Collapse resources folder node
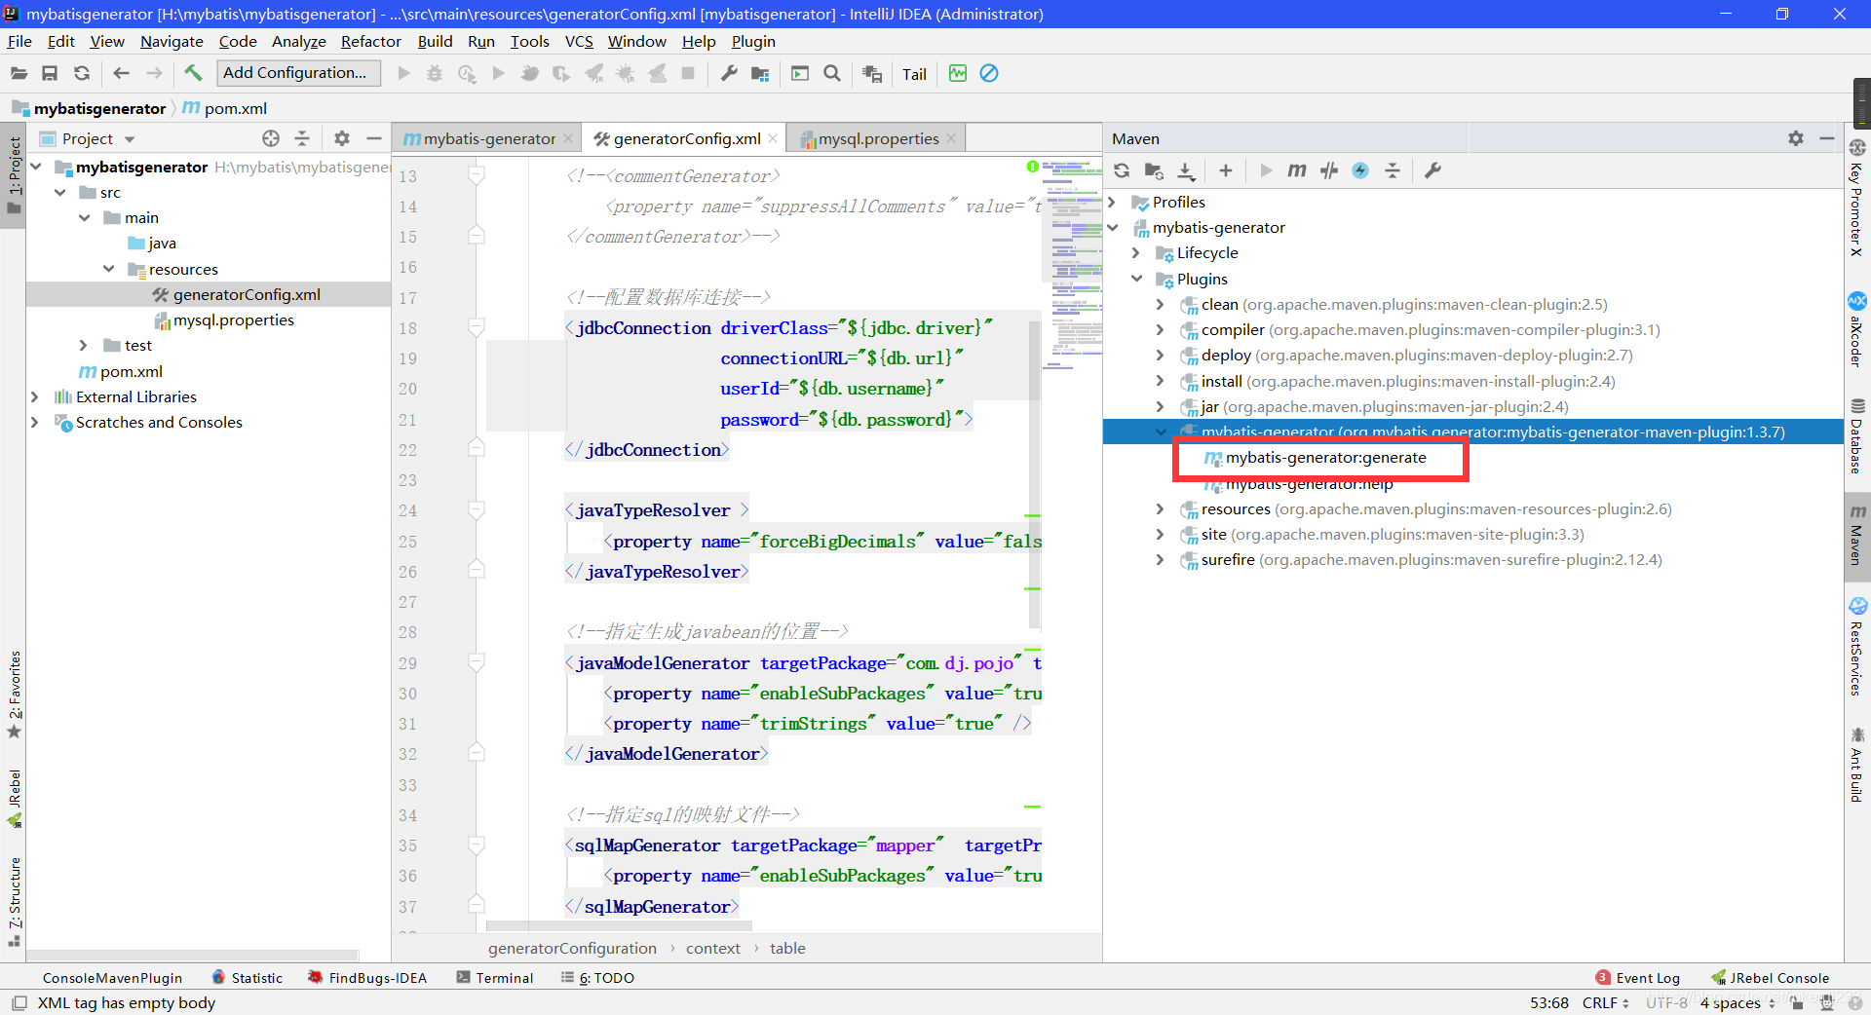The image size is (1871, 1015). 109,269
